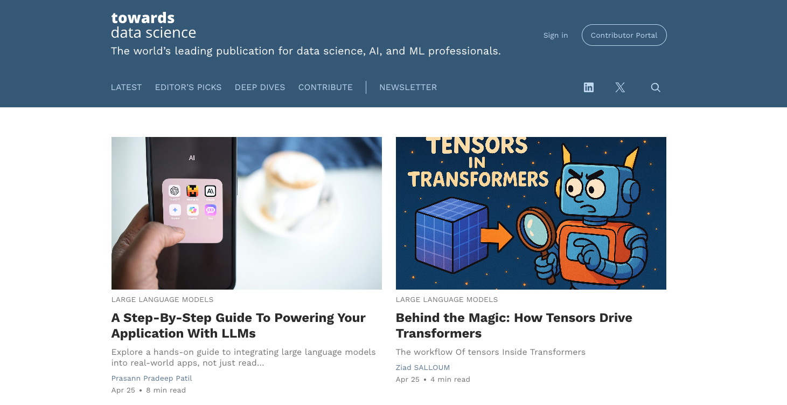This screenshot has width=787, height=405.
Task: Open the NEWSLETTER page
Action: (408, 87)
